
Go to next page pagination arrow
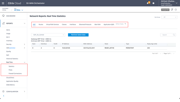(172, 53)
